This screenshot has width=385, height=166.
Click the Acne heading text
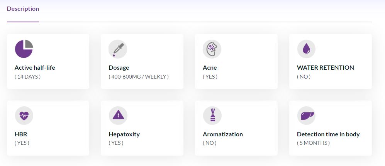point(210,67)
